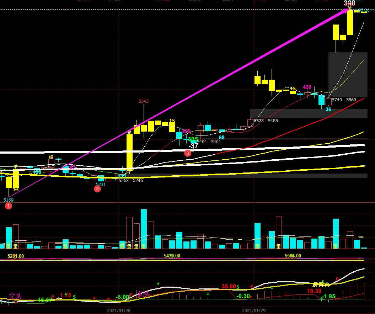Image resolution: width=375 pixels, height=314 pixels.
Task: Select the 5169 low price label
Action: [9, 200]
